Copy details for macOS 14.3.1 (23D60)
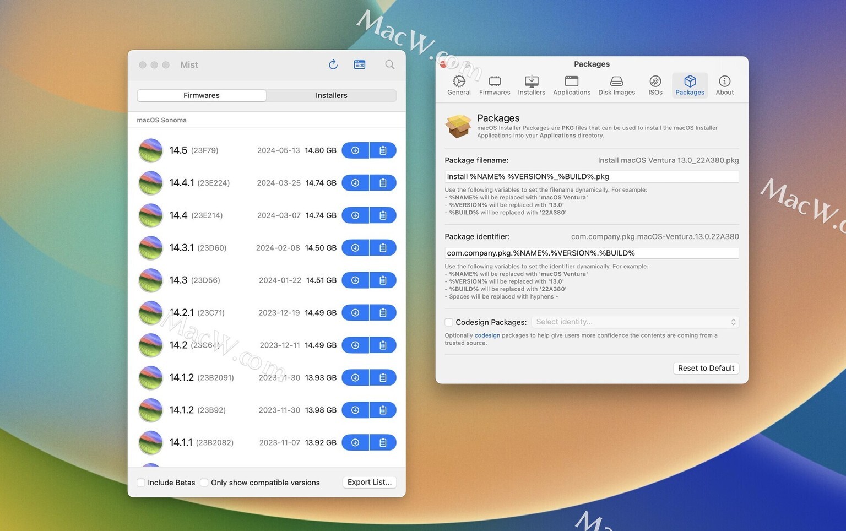Screen dimensions: 846x531 click(383, 248)
